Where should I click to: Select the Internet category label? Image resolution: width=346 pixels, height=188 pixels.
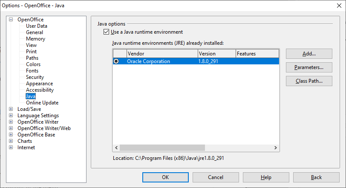pyautogui.click(x=26, y=148)
